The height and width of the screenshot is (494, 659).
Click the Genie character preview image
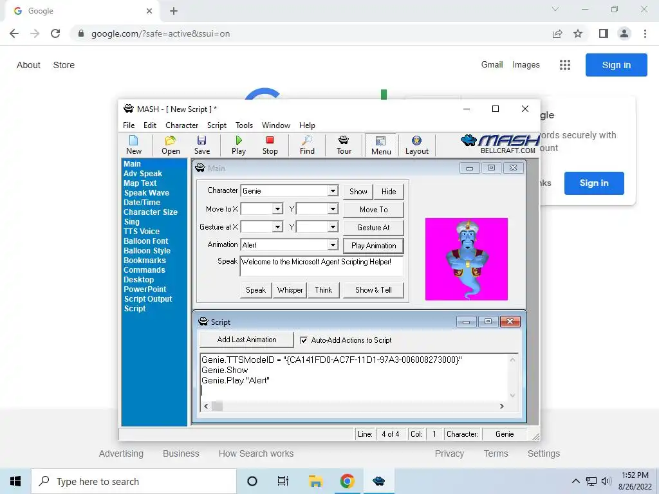tap(467, 259)
